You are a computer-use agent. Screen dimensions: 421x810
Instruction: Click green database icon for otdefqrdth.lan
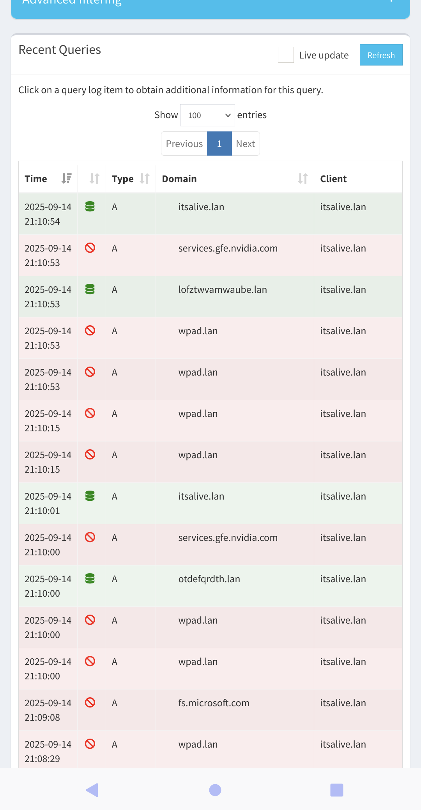[x=90, y=579]
